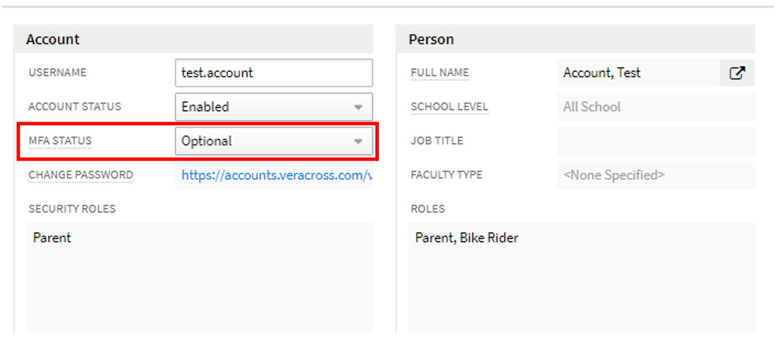Image resolution: width=775 pixels, height=350 pixels.
Task: Click the Optional value in MFA dropdown
Action: (208, 141)
